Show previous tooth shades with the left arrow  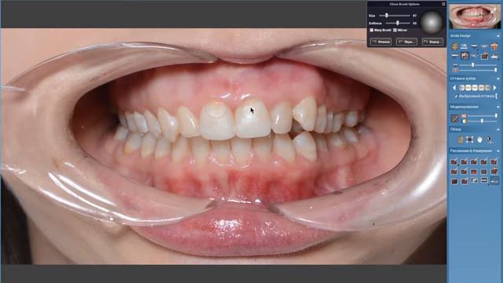click(x=454, y=87)
